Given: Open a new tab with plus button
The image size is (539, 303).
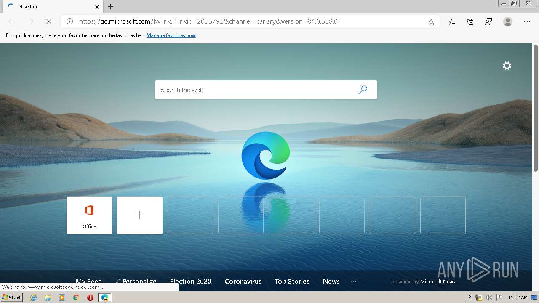Looking at the screenshot, I should coord(110,7).
